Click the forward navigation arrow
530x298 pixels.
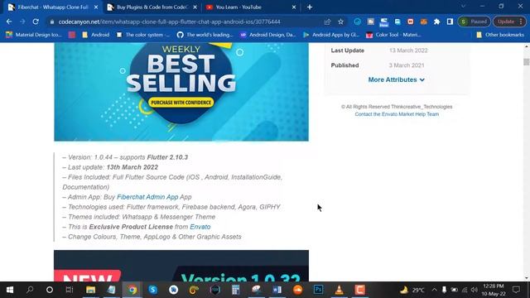coord(22,22)
